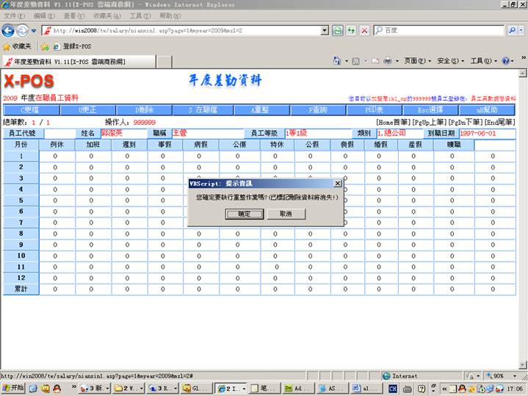Click the search magnifier icon
The image size is (528, 396).
coord(513,30)
